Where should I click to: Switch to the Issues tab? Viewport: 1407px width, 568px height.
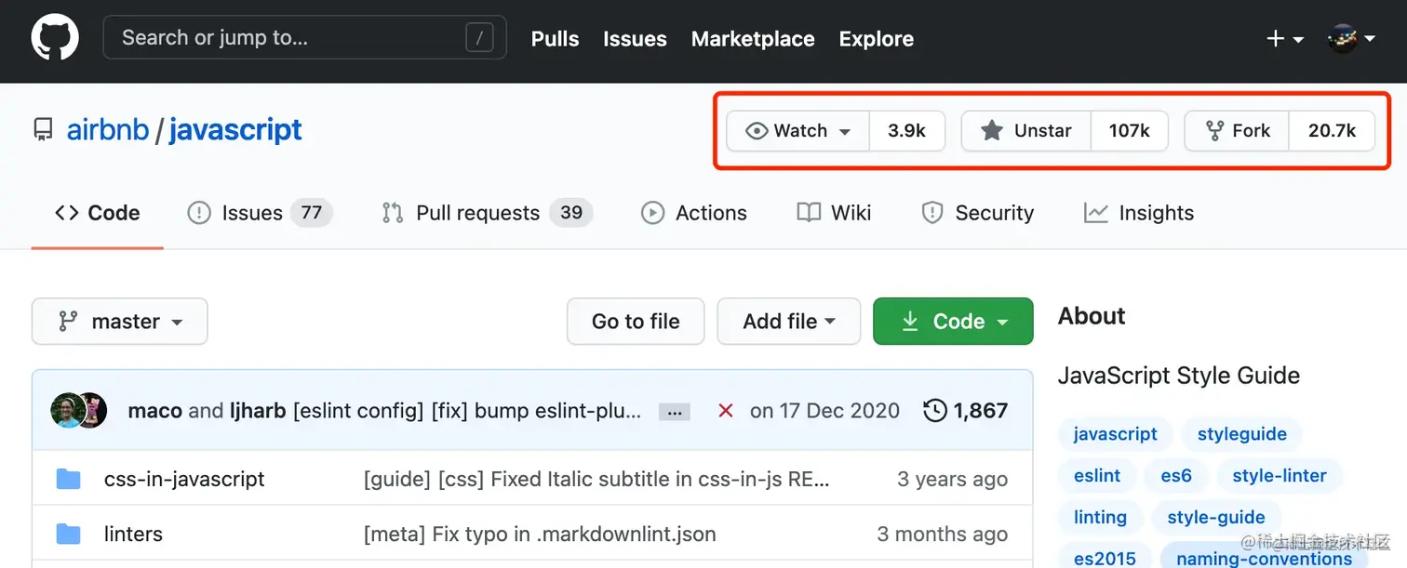click(251, 213)
